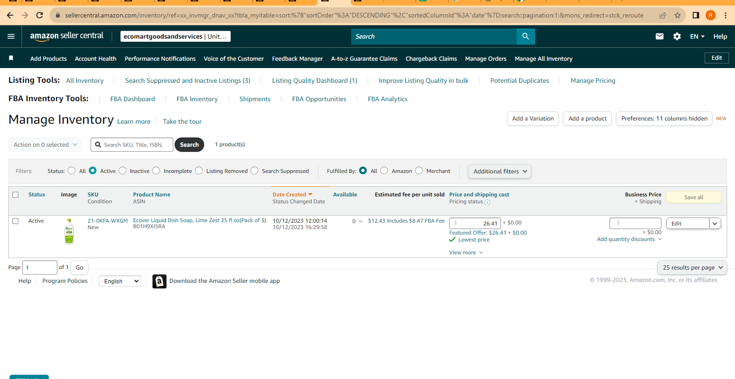The width and height of the screenshot is (735, 379).
Task: Expand Add quantity discounts
Action: tap(629, 239)
